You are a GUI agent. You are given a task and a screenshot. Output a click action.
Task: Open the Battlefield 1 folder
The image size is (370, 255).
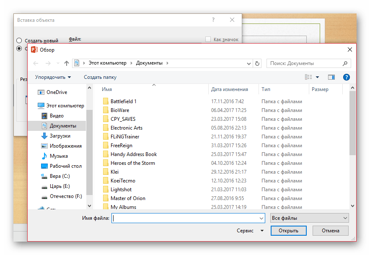123,101
